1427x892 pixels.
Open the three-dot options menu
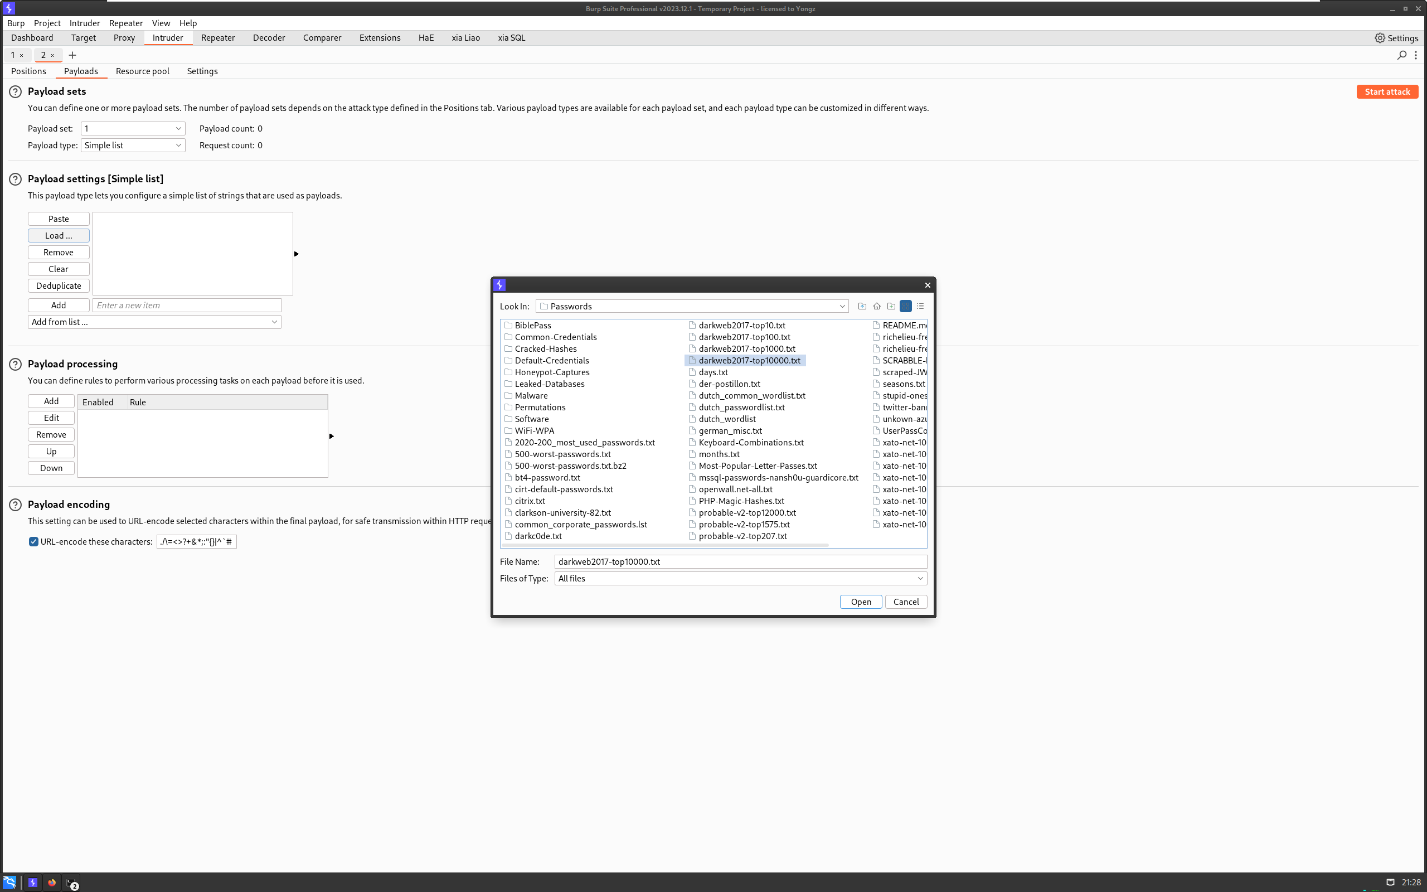[1416, 55]
